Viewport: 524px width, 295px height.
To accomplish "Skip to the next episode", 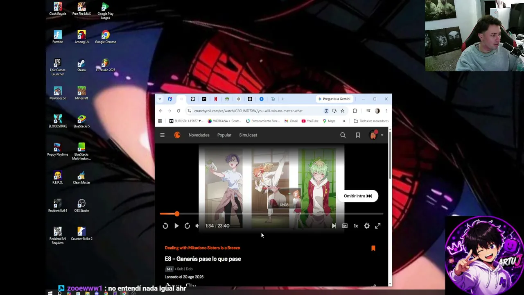I will [x=334, y=226].
